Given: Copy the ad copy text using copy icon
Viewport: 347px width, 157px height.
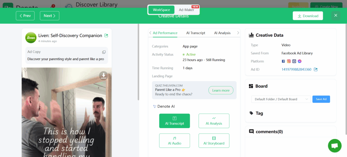Looking at the screenshot, I should click(x=104, y=52).
